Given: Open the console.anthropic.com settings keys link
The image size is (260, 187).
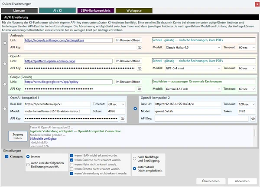Looking at the screenshot, I should coord(55,40).
